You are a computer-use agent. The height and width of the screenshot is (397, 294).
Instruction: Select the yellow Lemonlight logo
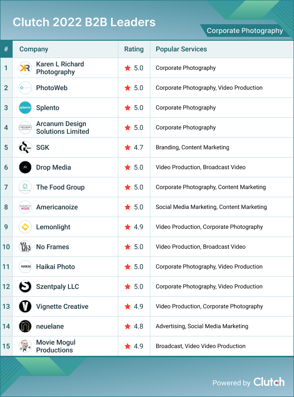coord(25,227)
